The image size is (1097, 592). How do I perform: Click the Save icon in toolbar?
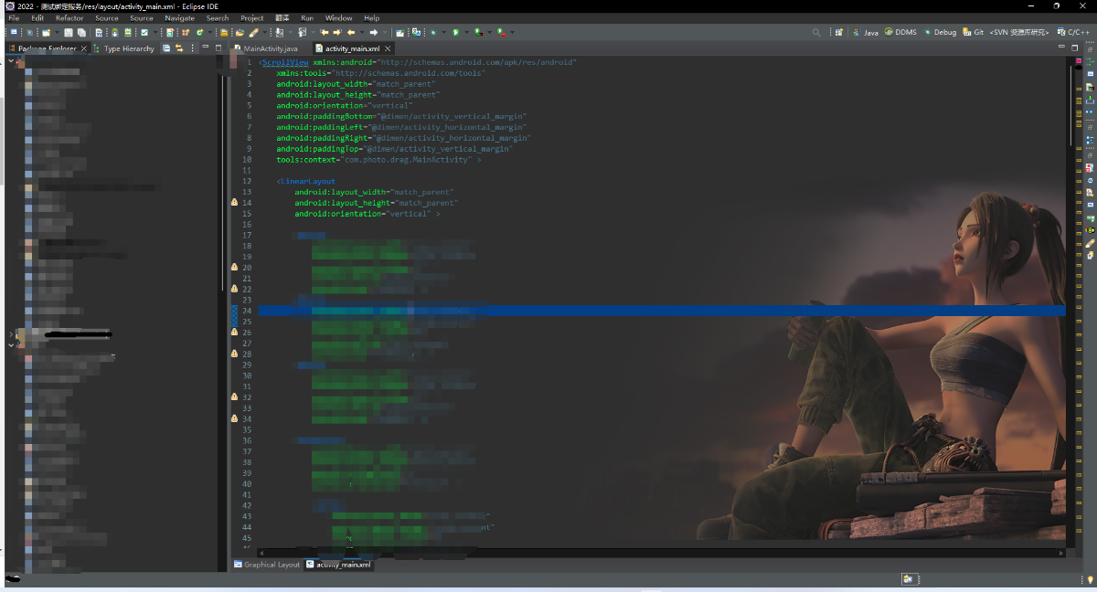coord(69,32)
